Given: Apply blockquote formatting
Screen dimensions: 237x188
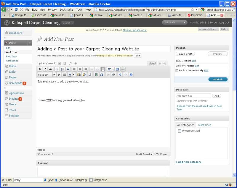Looking at the screenshot, I should [x=68, y=69].
